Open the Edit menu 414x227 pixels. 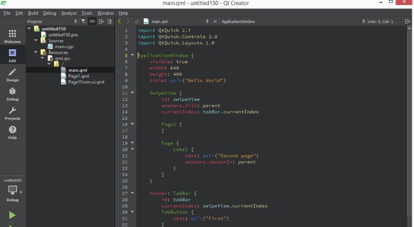tap(19, 13)
